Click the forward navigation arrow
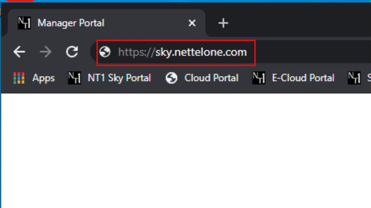 point(46,52)
